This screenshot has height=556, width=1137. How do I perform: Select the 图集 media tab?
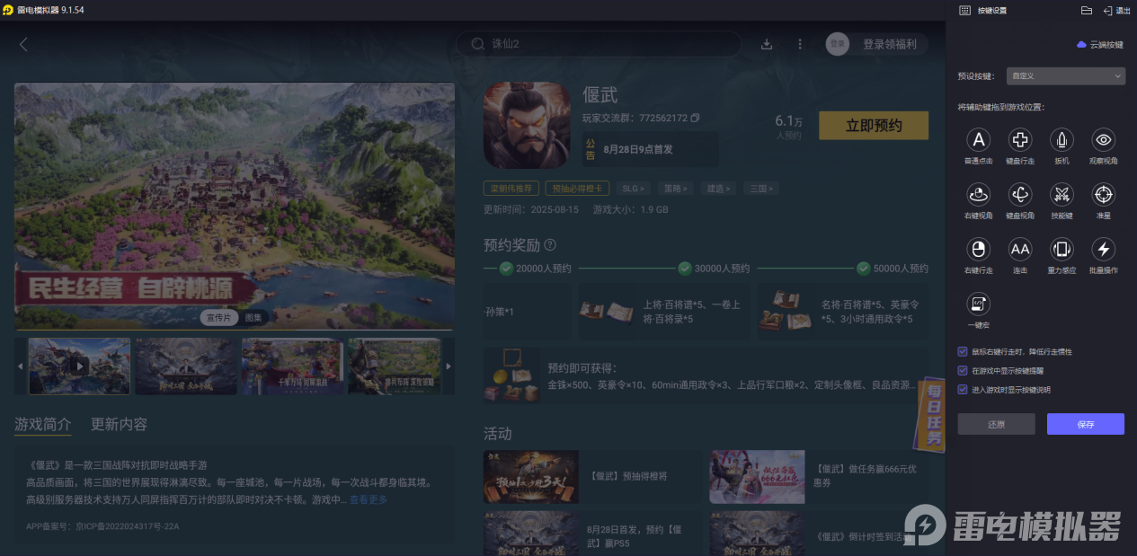click(x=253, y=317)
